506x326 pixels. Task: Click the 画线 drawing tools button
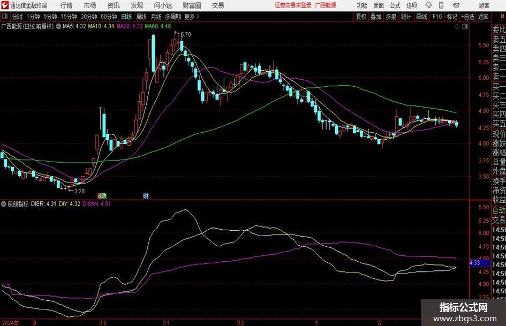(421, 17)
